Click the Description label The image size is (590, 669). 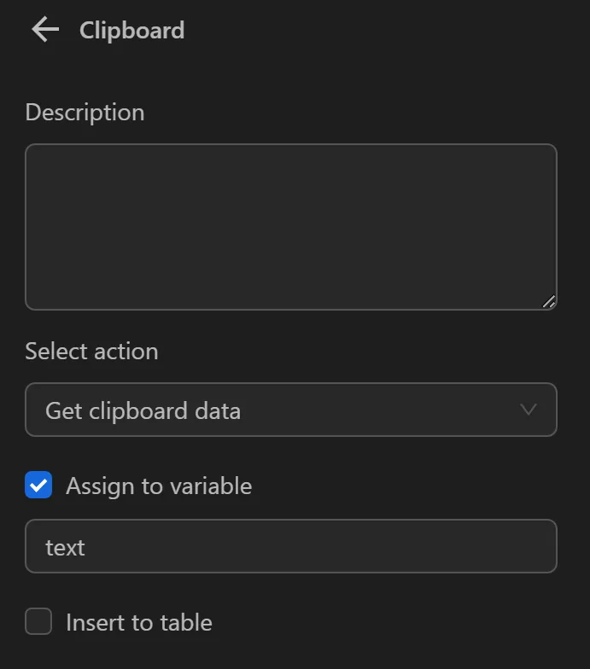coord(85,113)
